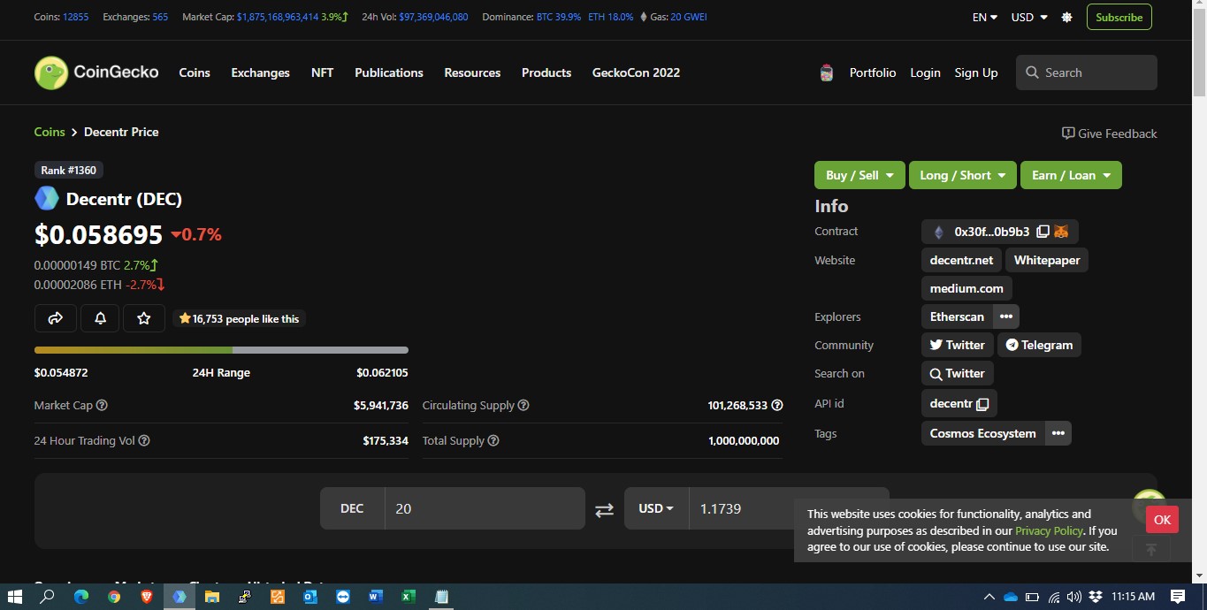The image size is (1207, 610).
Task: Open medium.com link
Action: click(x=966, y=288)
